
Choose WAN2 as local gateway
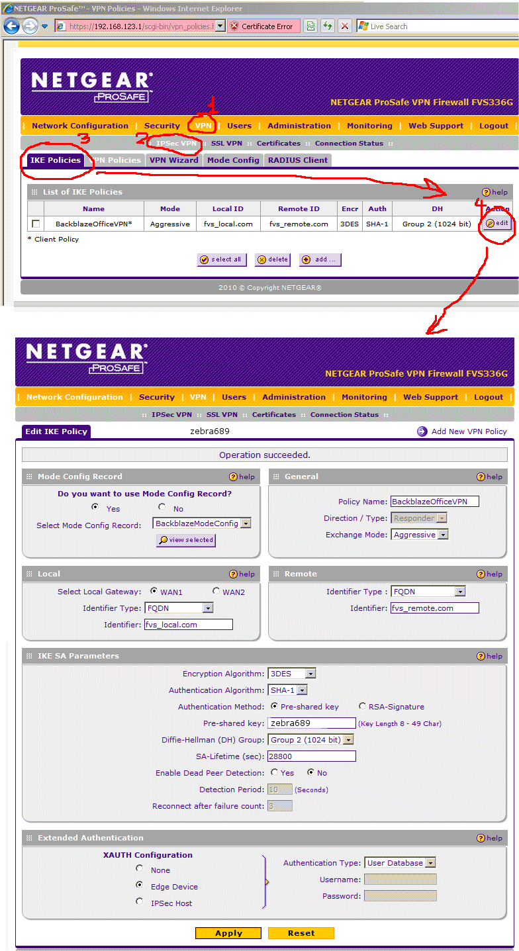215,591
